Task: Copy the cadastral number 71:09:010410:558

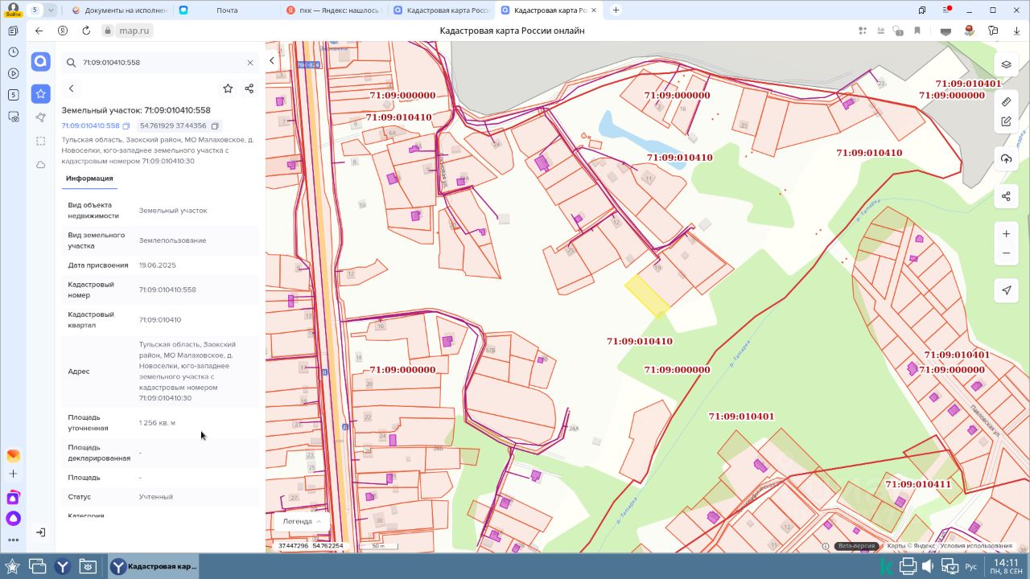Action: (x=126, y=126)
